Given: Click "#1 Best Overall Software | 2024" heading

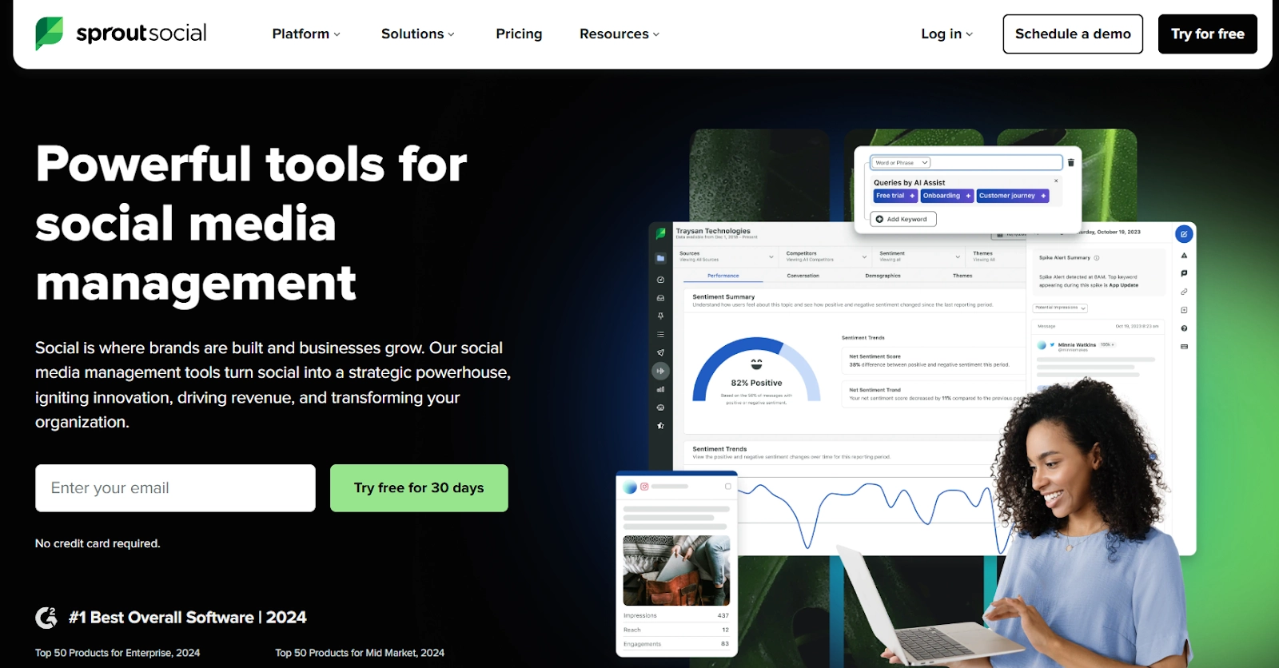Looking at the screenshot, I should 188,618.
